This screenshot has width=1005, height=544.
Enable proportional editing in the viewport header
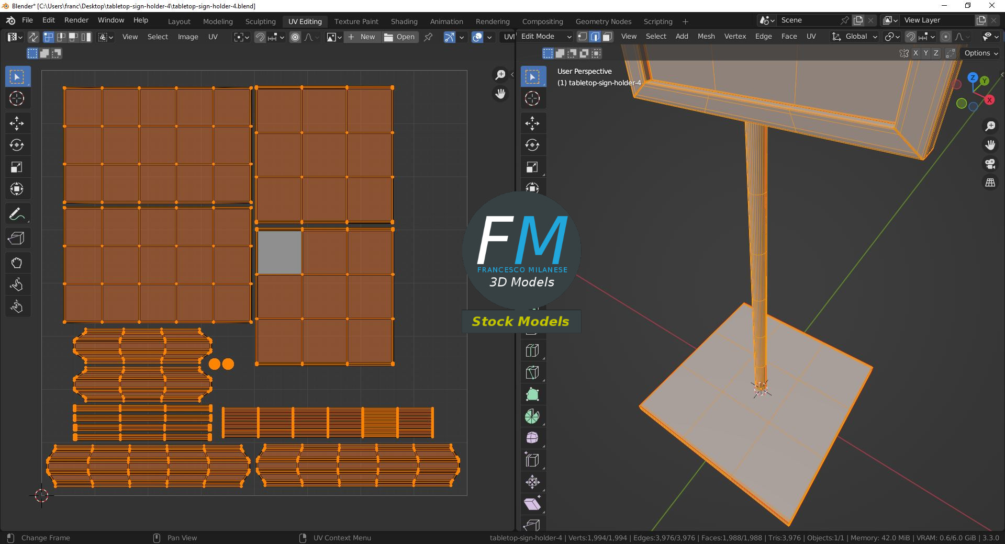tap(946, 37)
